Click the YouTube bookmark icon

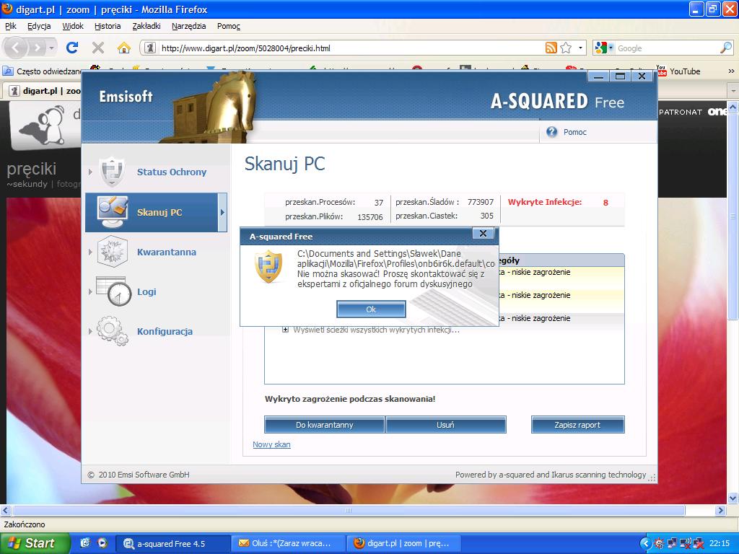[661, 71]
